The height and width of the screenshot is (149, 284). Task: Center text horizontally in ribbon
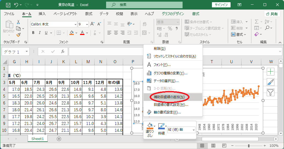116,33
